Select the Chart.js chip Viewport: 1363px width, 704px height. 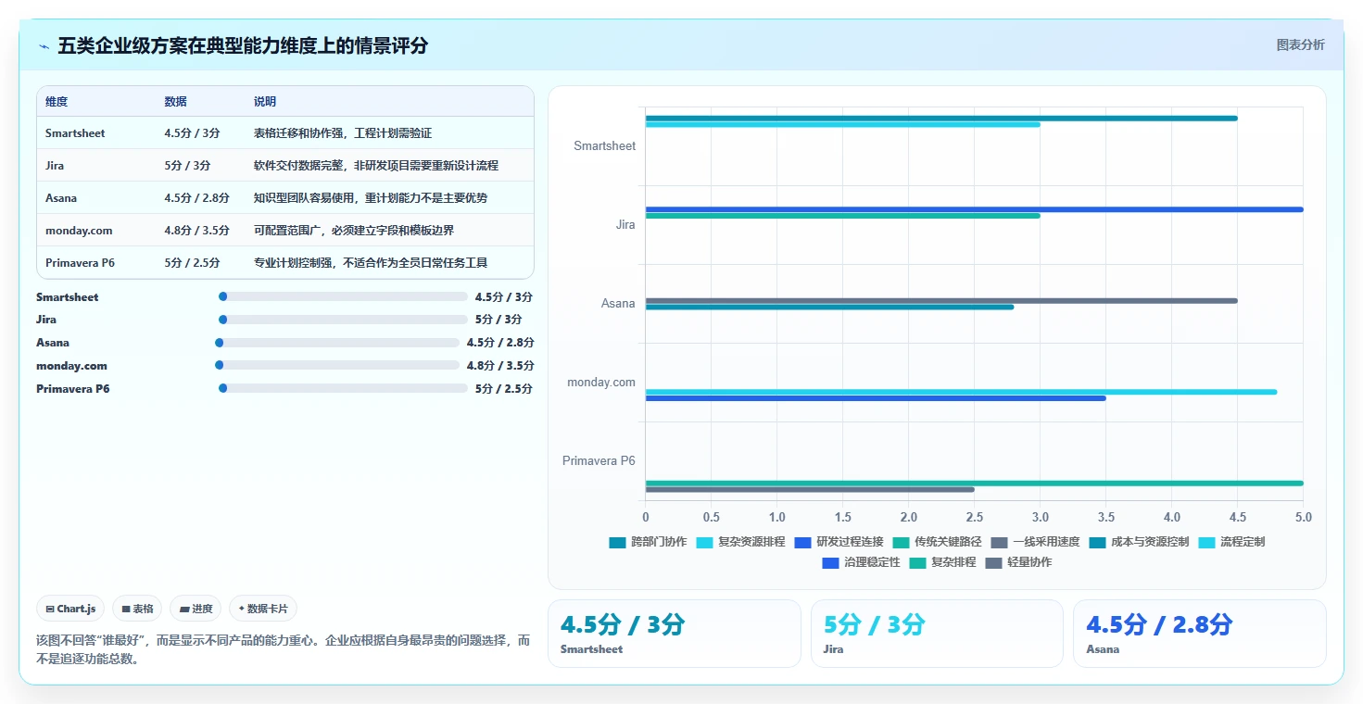tap(71, 609)
